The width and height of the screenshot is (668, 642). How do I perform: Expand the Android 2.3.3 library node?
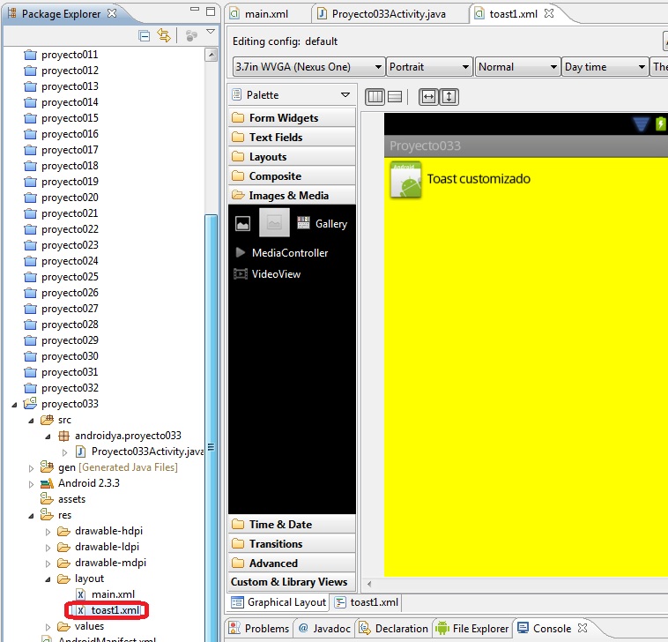point(31,484)
